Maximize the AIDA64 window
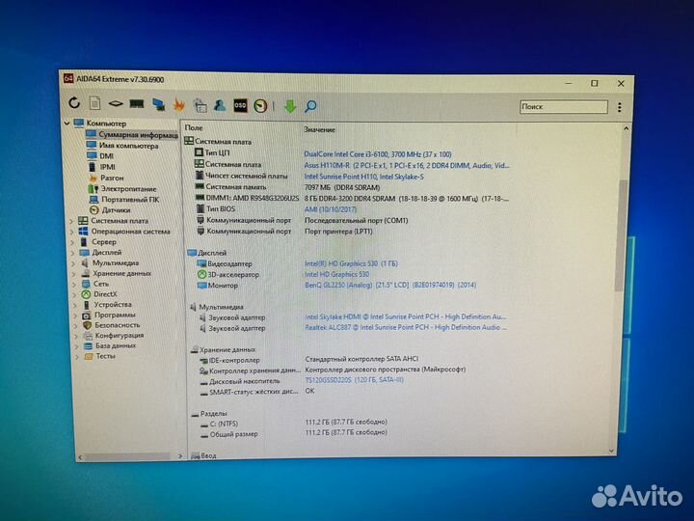Screen dimensions: 694x521 [595, 83]
